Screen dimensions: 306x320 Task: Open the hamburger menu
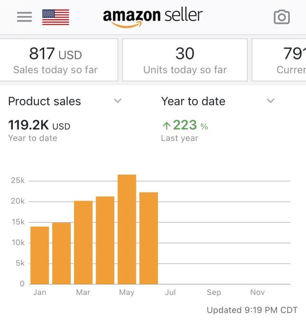point(24,17)
